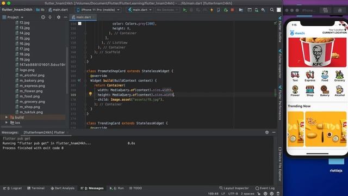Screen dimensions: 348x196
Task: Open the main.dart run configuration dropdown
Action: pos(140,10)
